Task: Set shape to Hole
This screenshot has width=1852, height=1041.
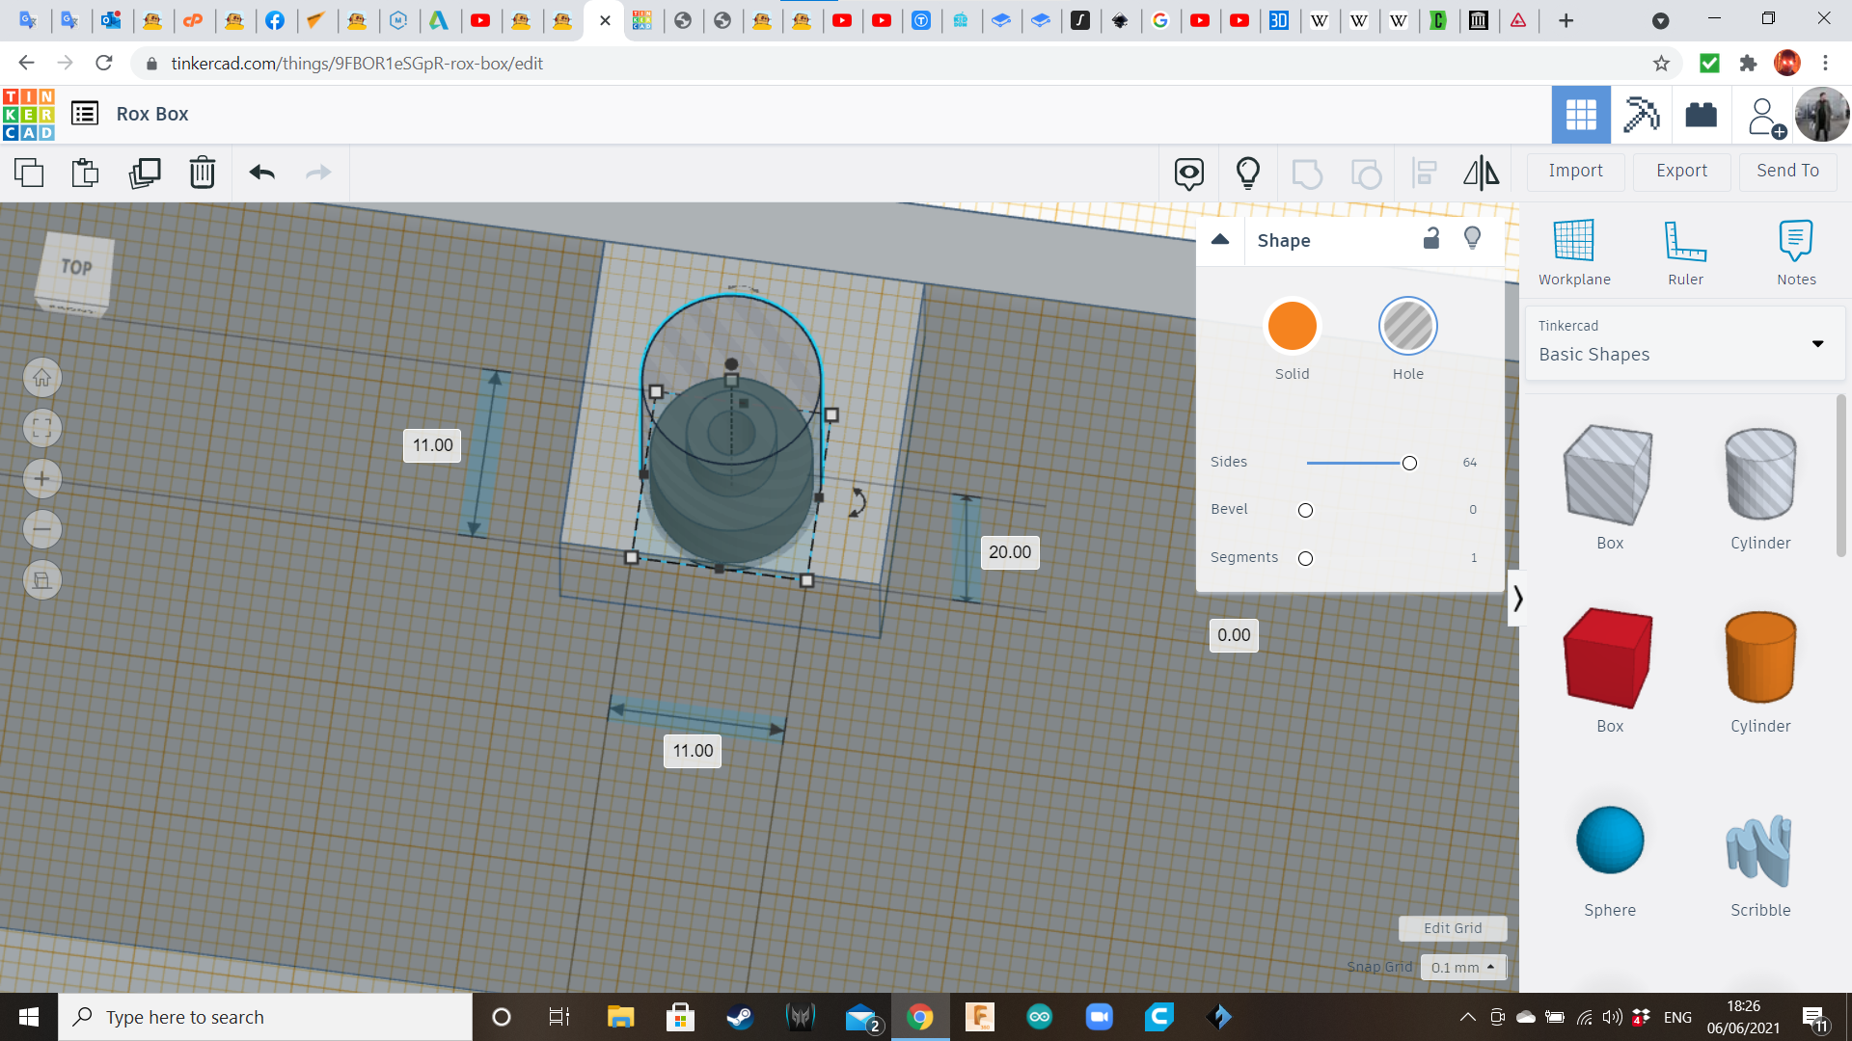Action: [x=1407, y=326]
